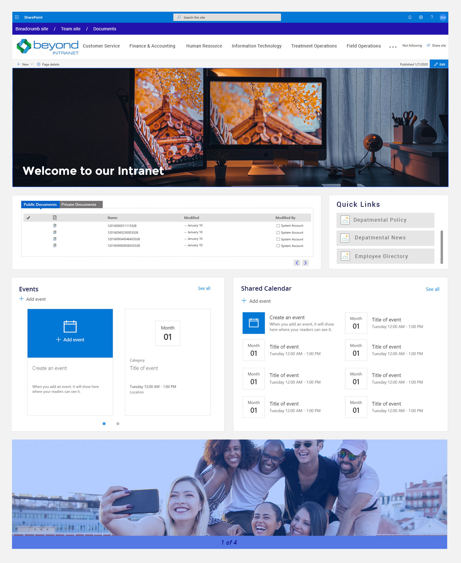Click plus icon next to Shared Calendar Add event
The height and width of the screenshot is (563, 461).
click(x=244, y=300)
